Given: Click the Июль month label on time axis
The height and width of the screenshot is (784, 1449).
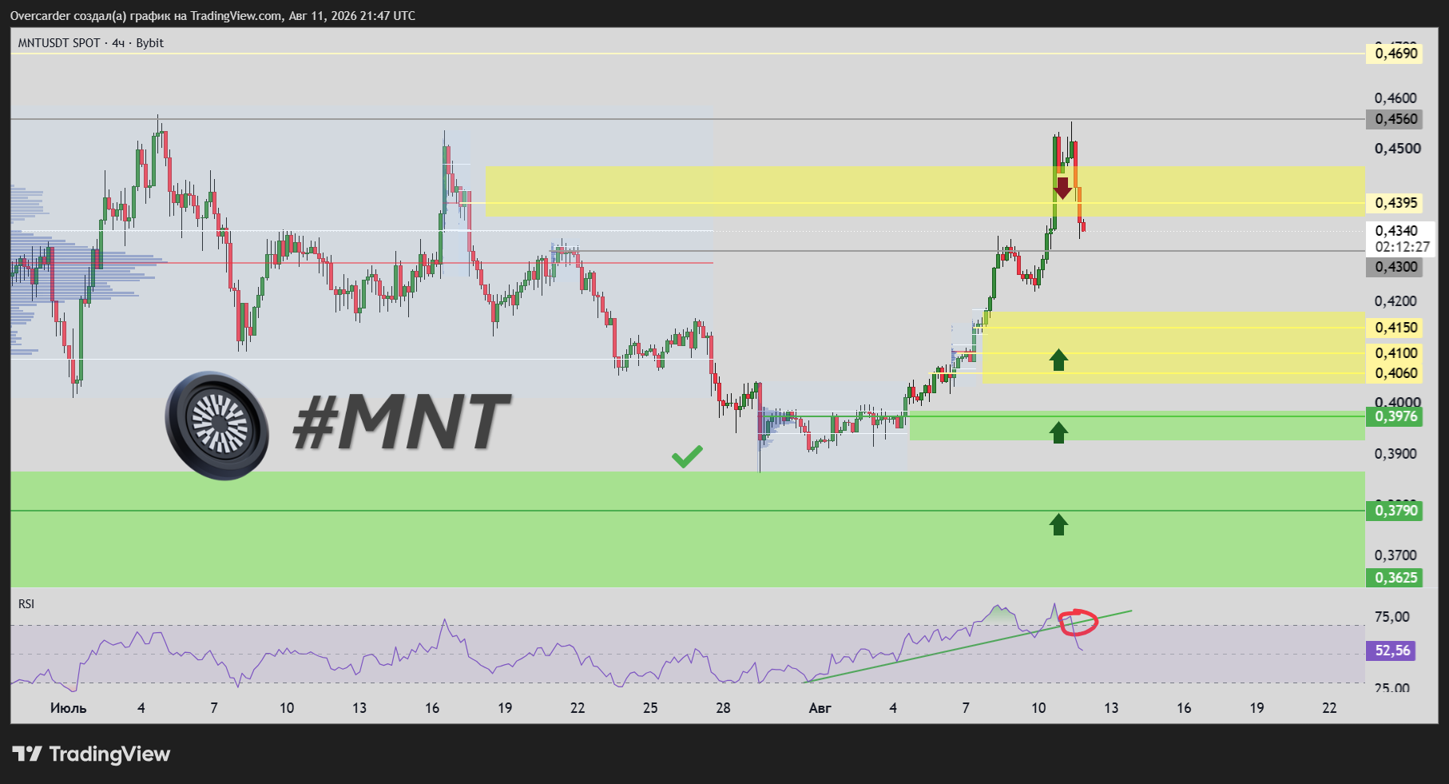Looking at the screenshot, I should pyautogui.click(x=68, y=708).
